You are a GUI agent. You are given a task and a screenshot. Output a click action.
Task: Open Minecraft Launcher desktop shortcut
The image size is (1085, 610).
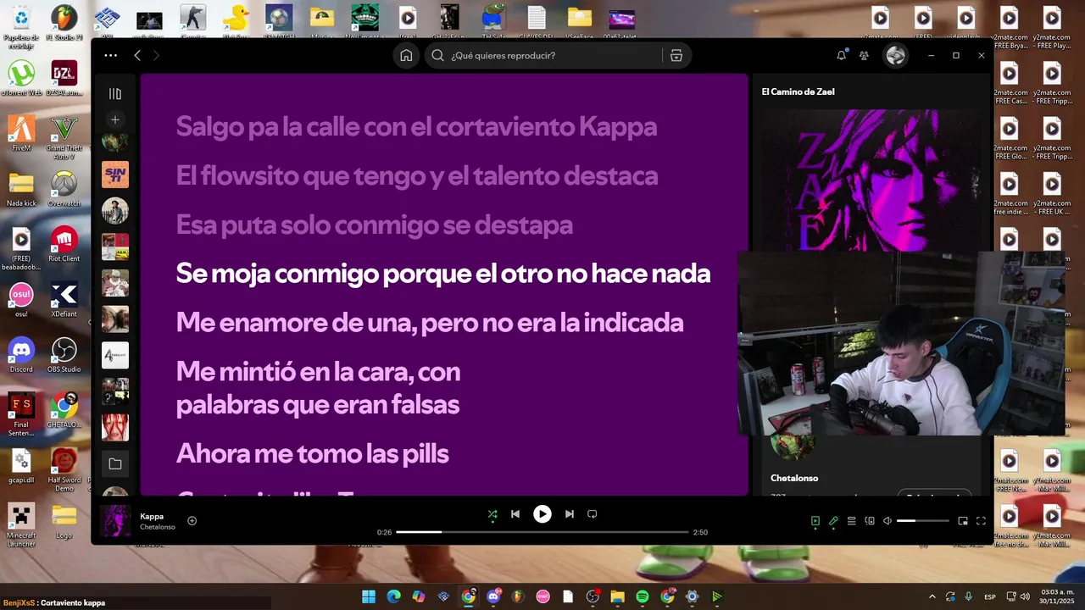tap(21, 525)
